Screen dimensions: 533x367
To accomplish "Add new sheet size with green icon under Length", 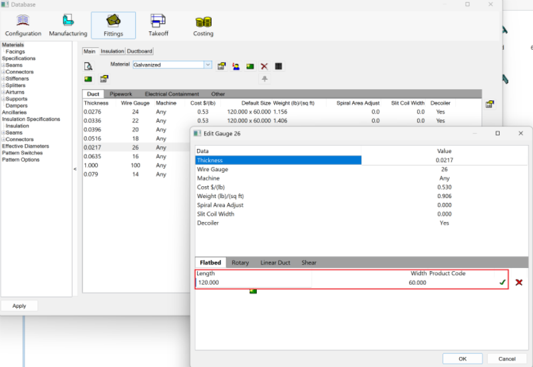I will (x=254, y=291).
